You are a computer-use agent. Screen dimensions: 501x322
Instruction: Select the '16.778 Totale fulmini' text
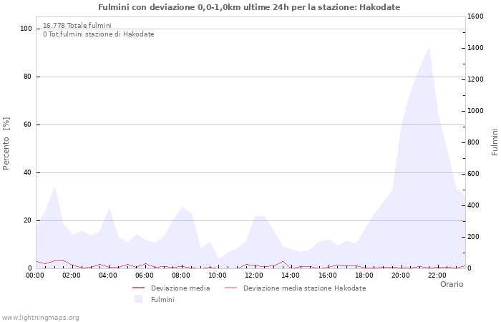coord(77,25)
